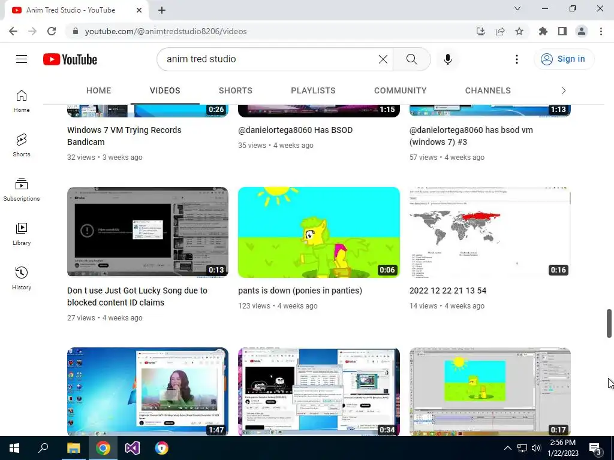Screen dimensions: 614x460
Task: Click the taskbar clock showing 2:56 PM
Action: pos(562,448)
